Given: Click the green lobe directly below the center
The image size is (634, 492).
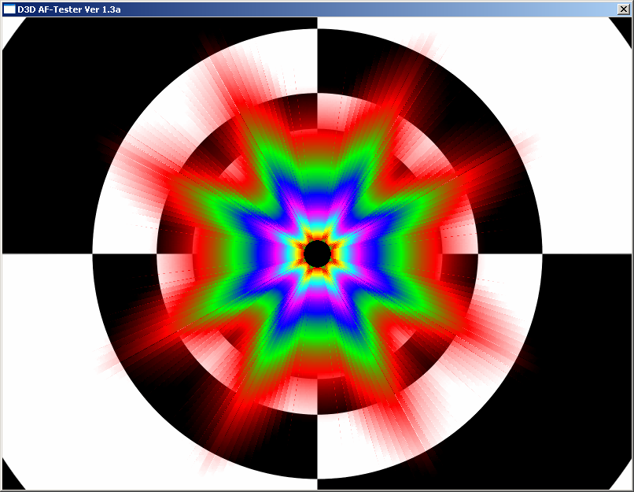Looking at the screenshot, I should pos(317,350).
